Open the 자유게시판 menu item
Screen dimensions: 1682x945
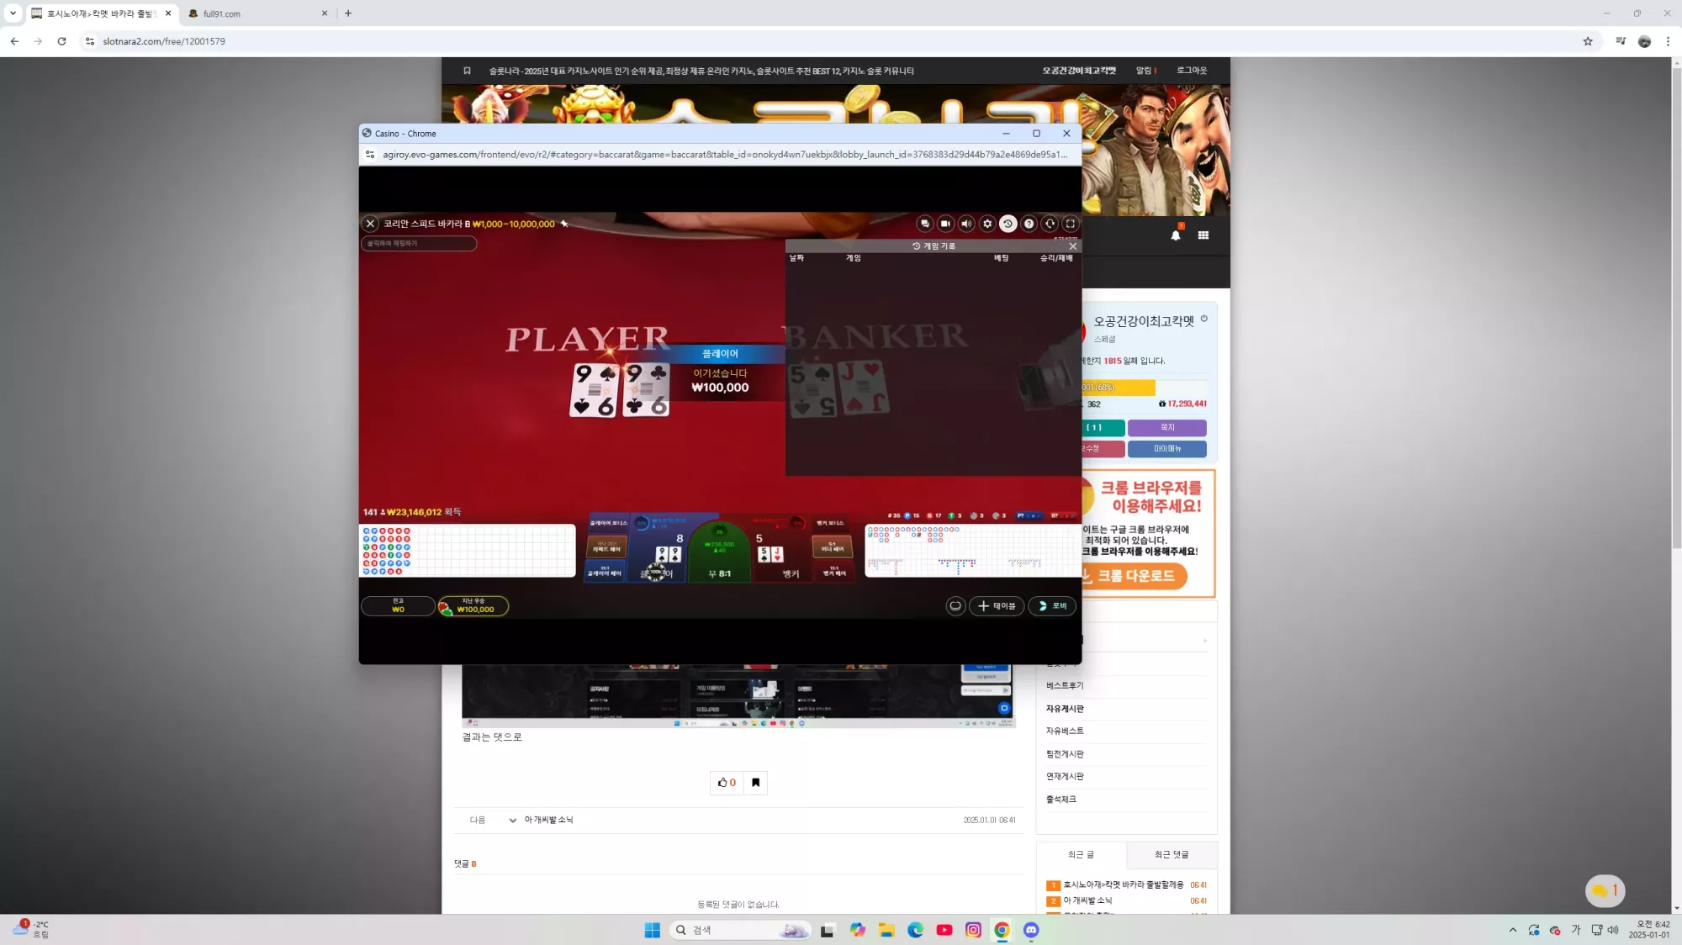pos(1065,709)
